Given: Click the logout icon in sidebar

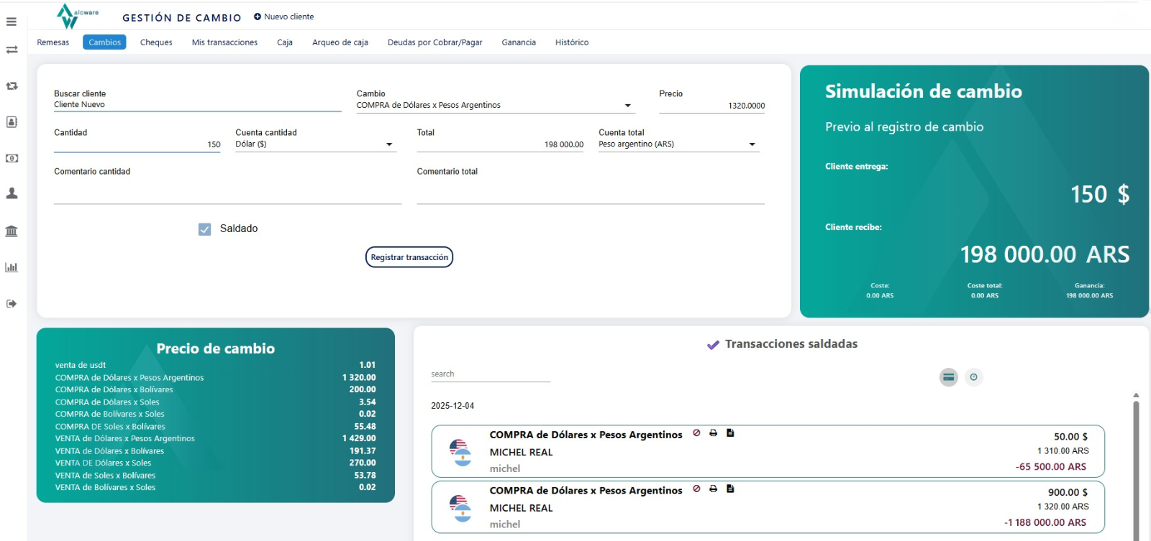Looking at the screenshot, I should pos(12,304).
